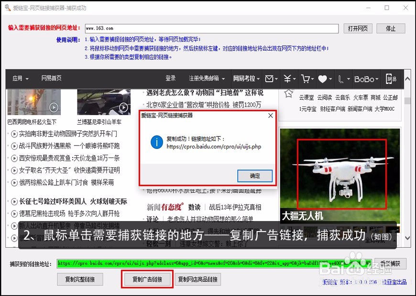This screenshot has height=296, width=416.
Task: Click play icon beside 长征七号路过吓坏美国人
Action: [x=14, y=201]
